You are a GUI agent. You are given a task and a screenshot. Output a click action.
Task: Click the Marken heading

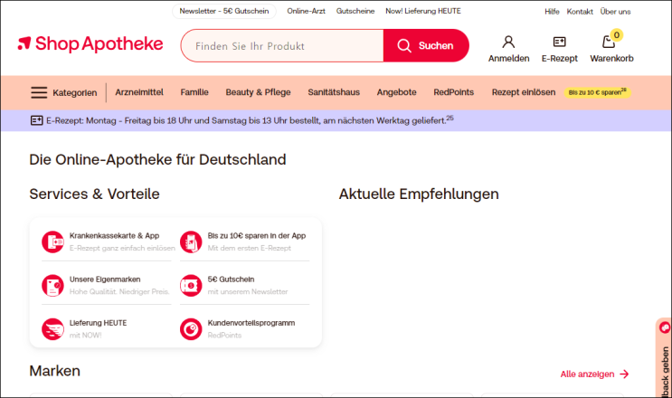(x=54, y=371)
